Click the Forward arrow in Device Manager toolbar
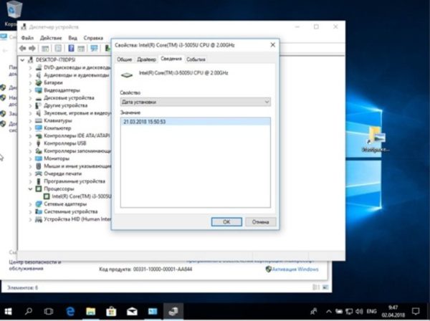Viewport: 430px width, 321px height. (32, 49)
